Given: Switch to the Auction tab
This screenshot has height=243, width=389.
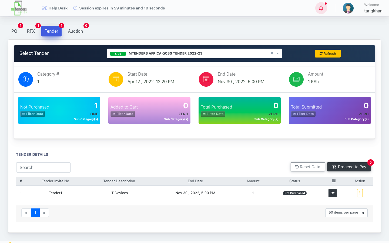Looking at the screenshot, I should (75, 31).
